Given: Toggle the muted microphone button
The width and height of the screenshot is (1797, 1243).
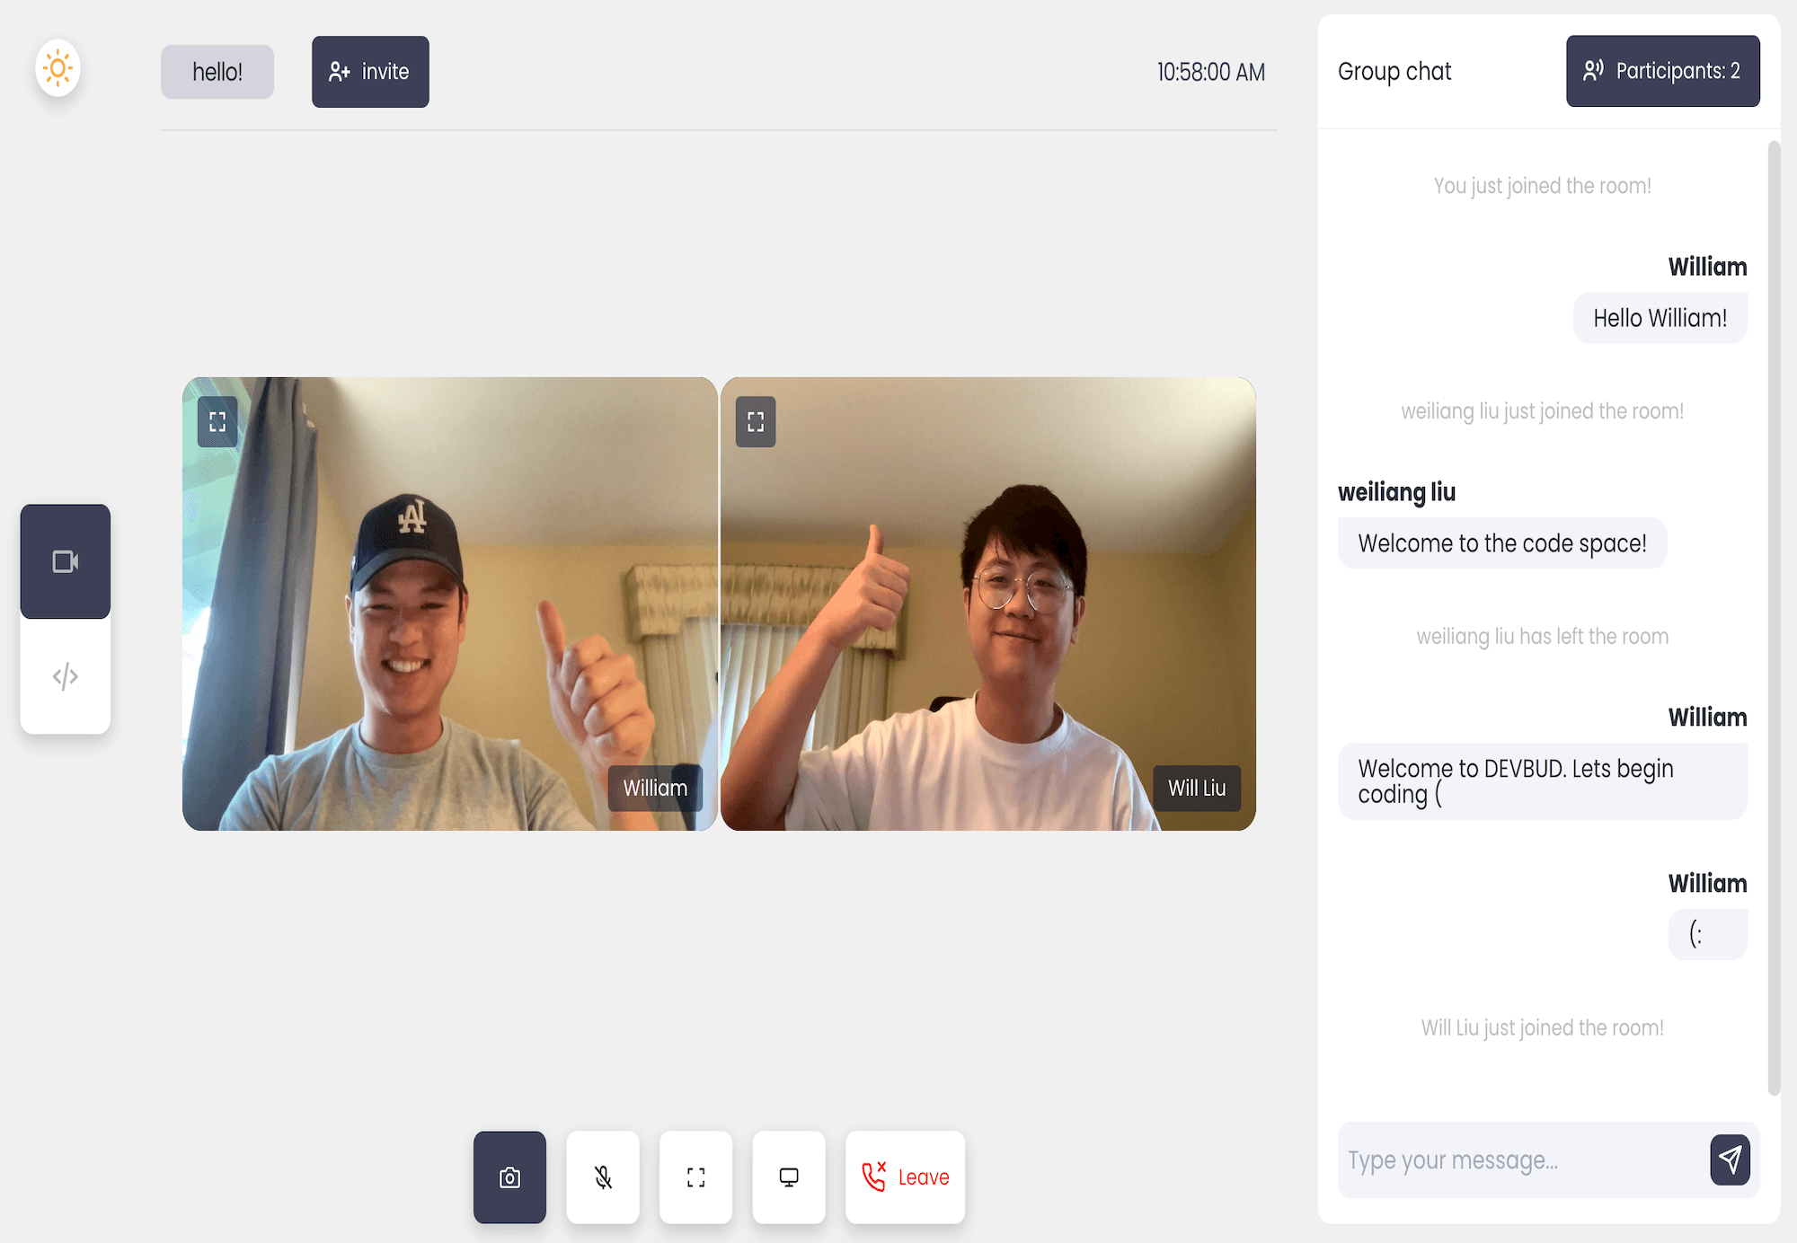Looking at the screenshot, I should tap(603, 1177).
